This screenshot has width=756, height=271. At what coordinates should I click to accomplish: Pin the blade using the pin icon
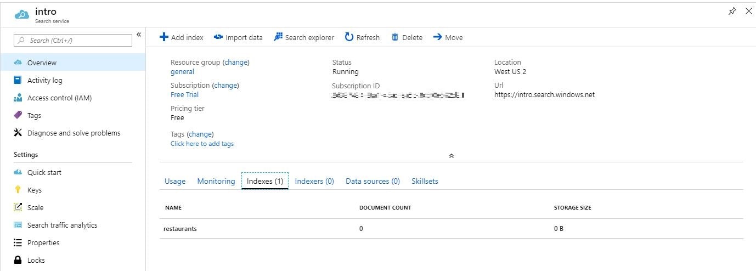[x=732, y=11]
